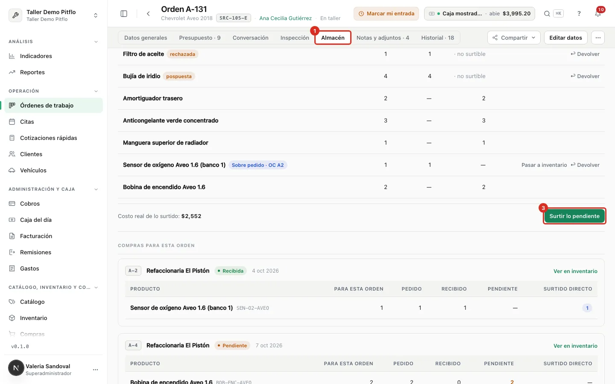Open search with the magnifier icon
Image resolution: width=615 pixels, height=384 pixels.
coord(547,14)
